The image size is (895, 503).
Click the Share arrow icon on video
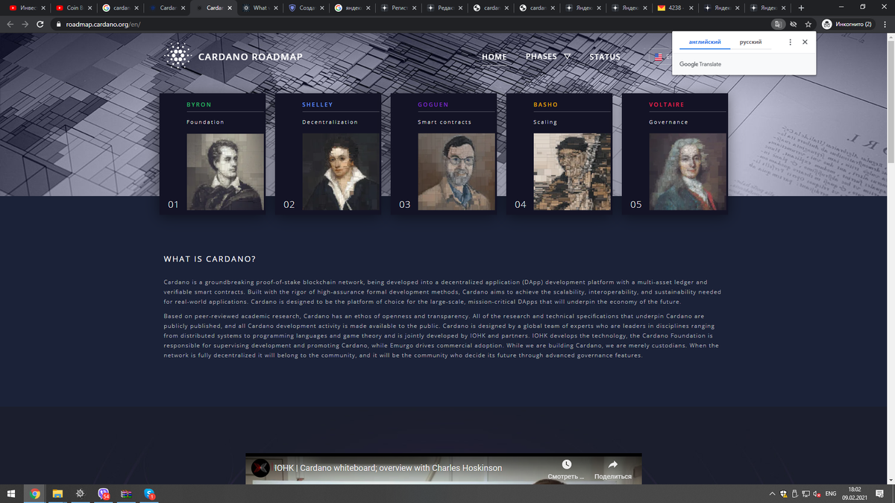613,464
